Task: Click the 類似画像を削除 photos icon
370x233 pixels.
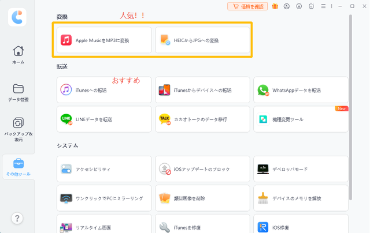Action: coord(164,198)
